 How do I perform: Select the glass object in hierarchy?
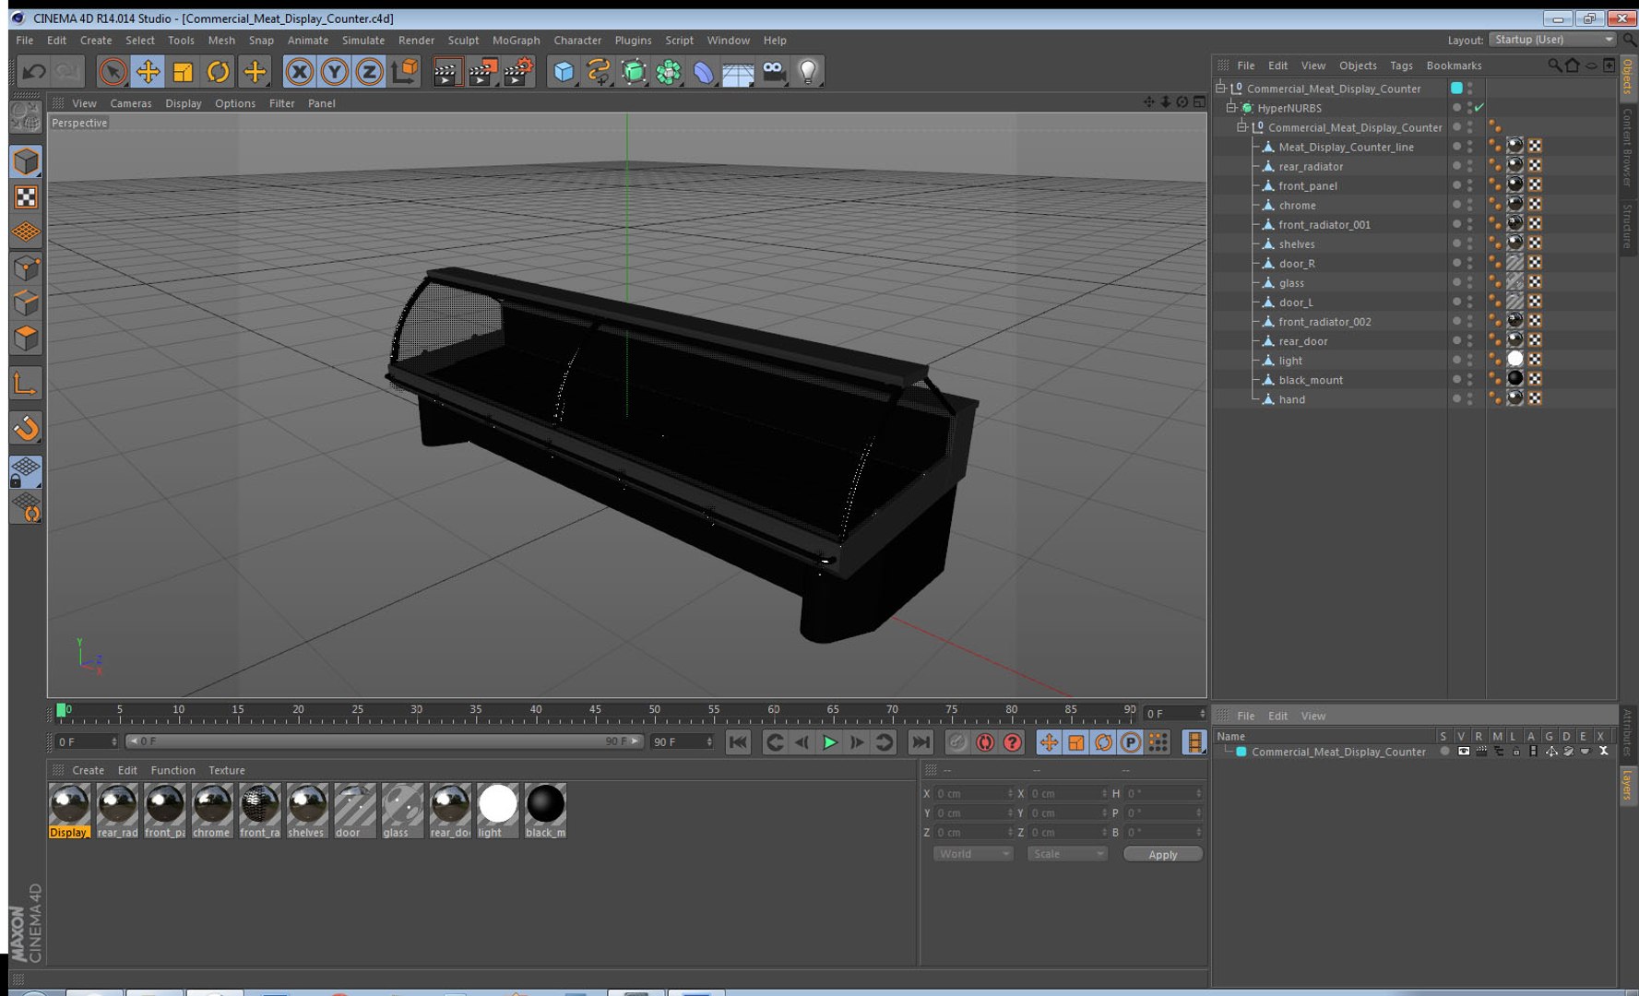pyautogui.click(x=1291, y=283)
